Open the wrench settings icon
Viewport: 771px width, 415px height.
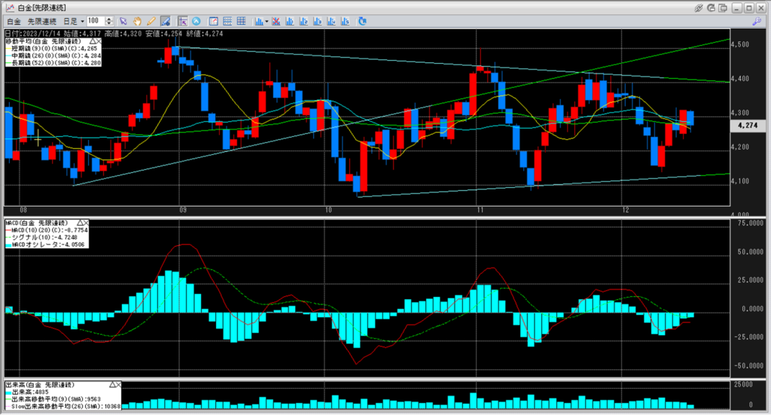pyautogui.click(x=757, y=21)
